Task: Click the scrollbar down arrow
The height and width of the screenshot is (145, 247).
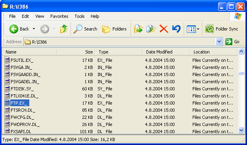Action: 241,130
